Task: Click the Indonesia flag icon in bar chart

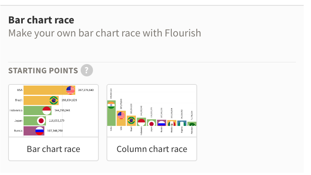Action: pos(47,111)
